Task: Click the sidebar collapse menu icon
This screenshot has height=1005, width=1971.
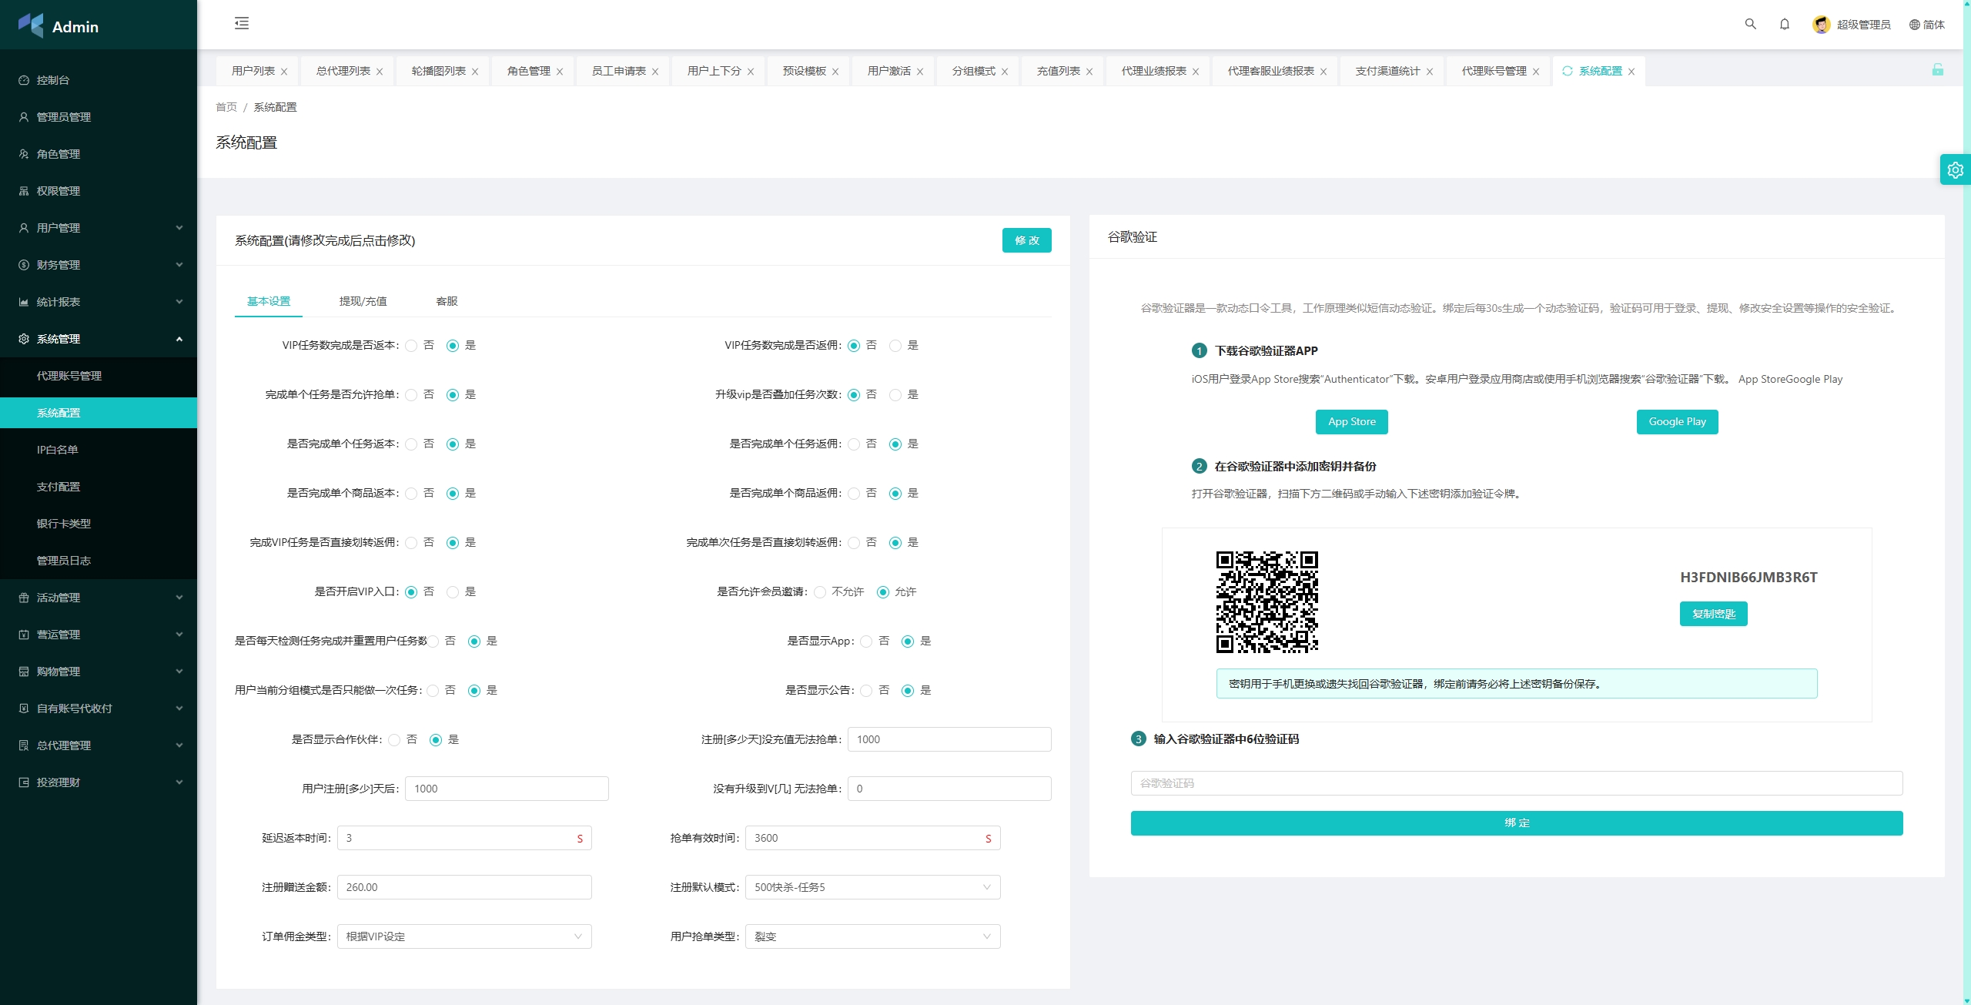Action: pyautogui.click(x=242, y=23)
